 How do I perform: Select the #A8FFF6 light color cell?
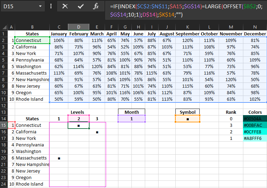pos(255,138)
